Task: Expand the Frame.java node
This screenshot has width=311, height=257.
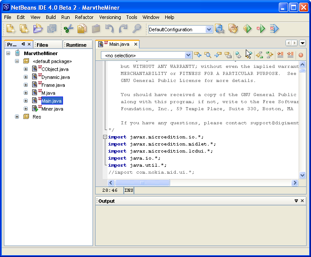Action: (x=26, y=85)
